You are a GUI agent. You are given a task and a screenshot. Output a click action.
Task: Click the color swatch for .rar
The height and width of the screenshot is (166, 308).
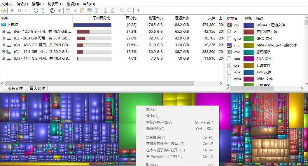point(249,25)
